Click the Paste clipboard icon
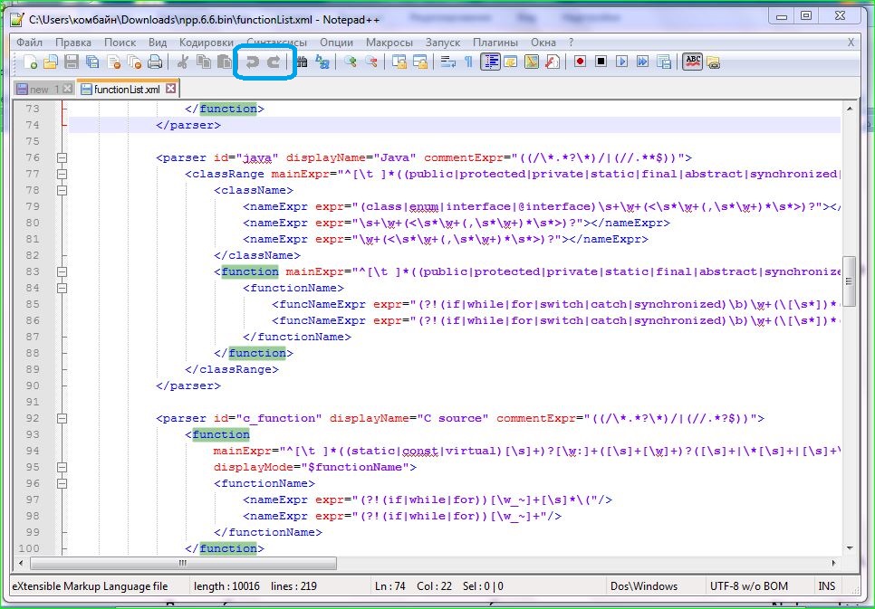Image resolution: width=875 pixels, height=609 pixels. (x=225, y=62)
